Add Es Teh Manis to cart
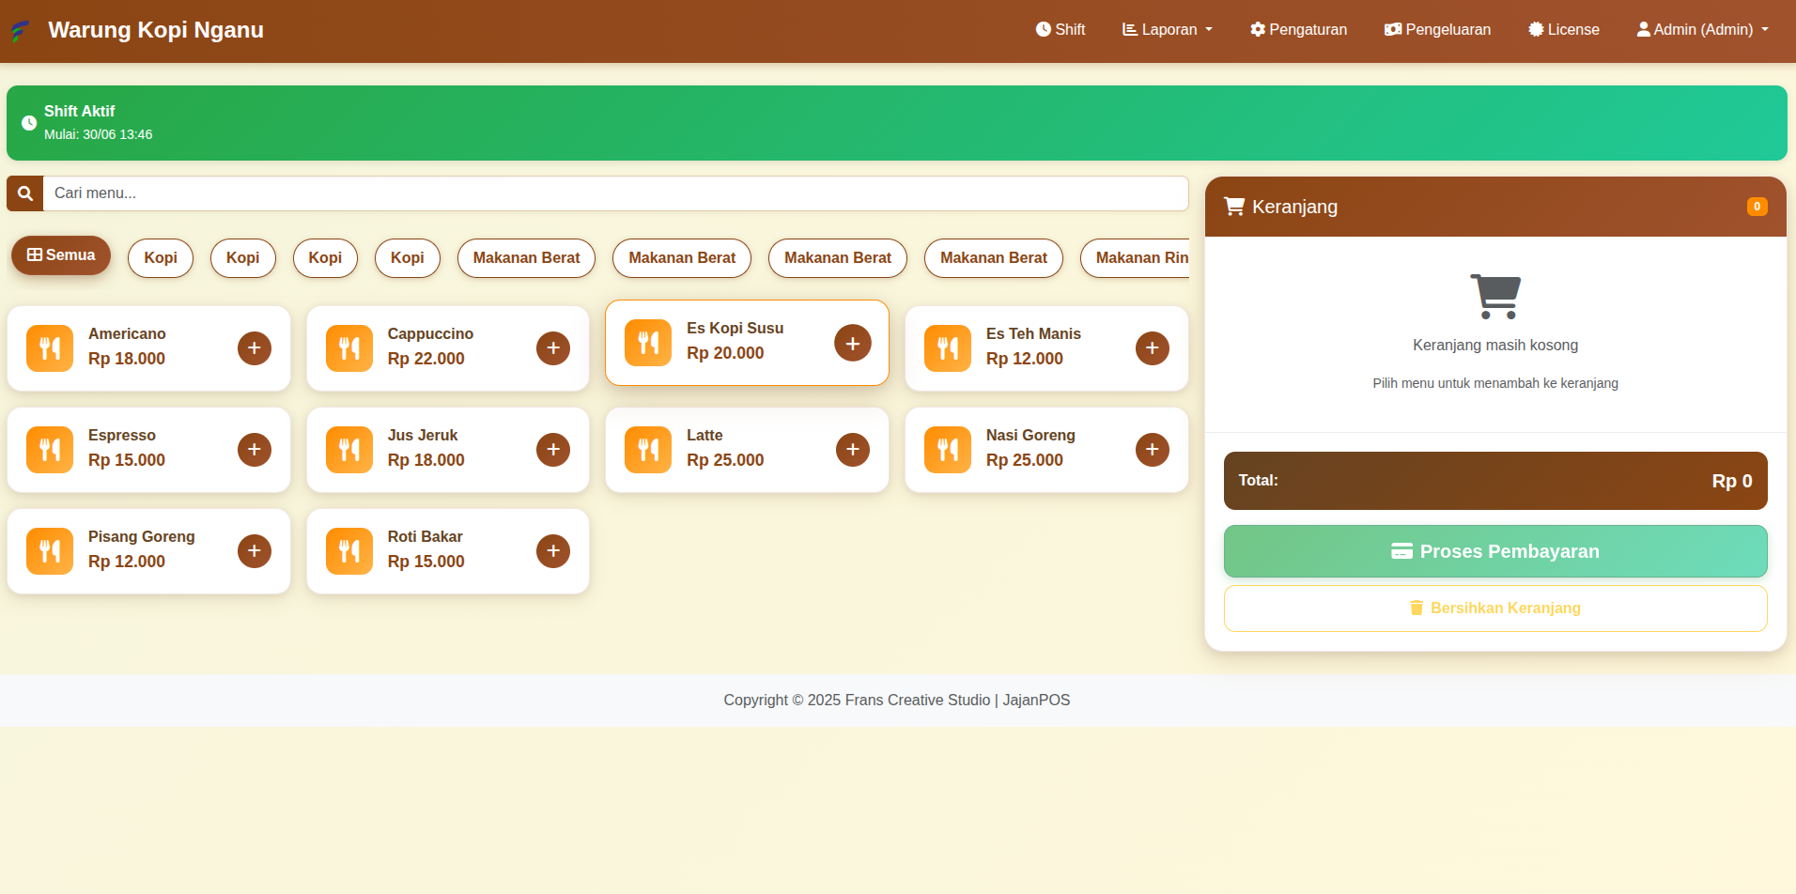The height and width of the screenshot is (894, 1796). (x=1152, y=348)
